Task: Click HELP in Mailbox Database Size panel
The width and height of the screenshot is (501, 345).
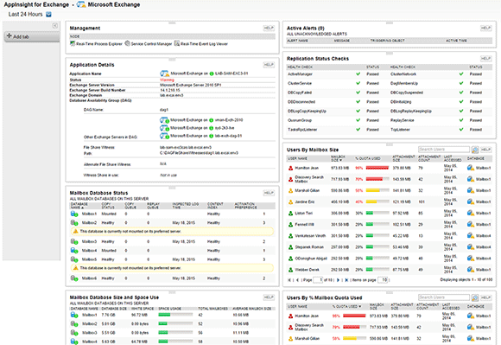Action: point(269,297)
